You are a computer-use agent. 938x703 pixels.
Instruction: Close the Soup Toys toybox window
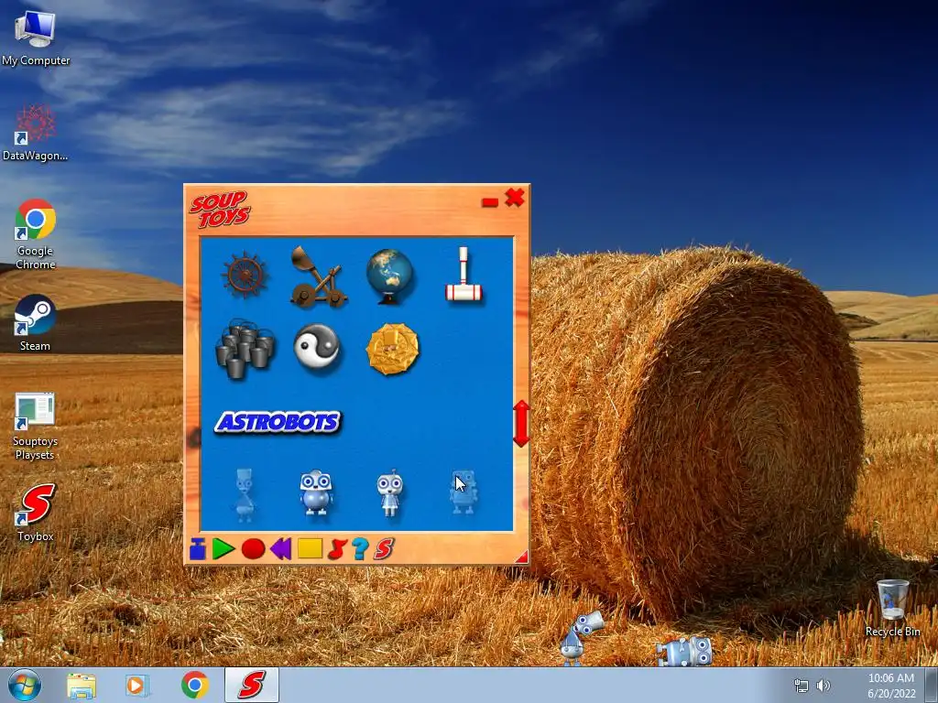[x=515, y=198]
